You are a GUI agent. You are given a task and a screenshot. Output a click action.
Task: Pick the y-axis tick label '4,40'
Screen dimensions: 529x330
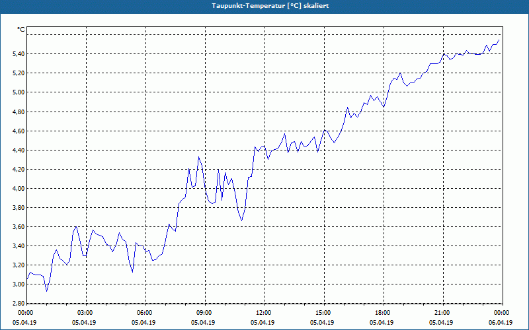tap(19, 150)
